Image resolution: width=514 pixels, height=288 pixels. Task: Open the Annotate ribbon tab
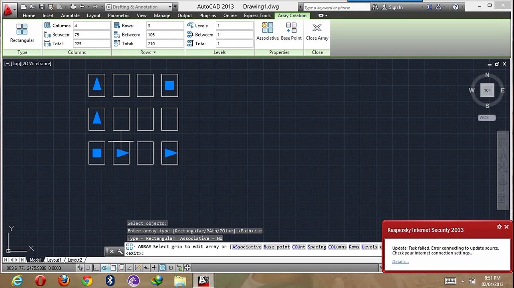tap(70, 16)
